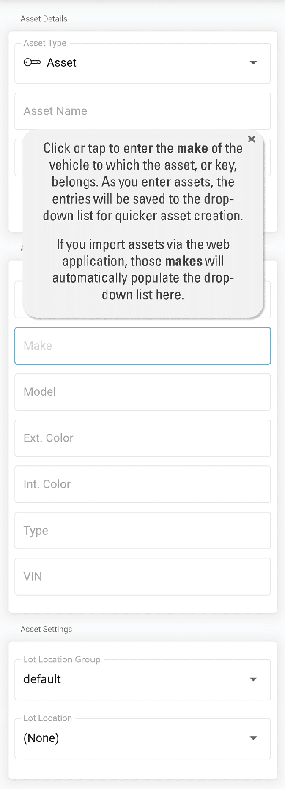Image resolution: width=285 pixels, height=789 pixels.
Task: Open the Lot Location Group dropdown arrow
Action: [x=253, y=679]
